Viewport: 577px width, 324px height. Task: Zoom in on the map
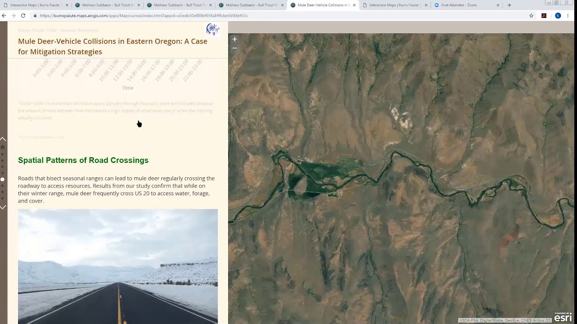234,39
